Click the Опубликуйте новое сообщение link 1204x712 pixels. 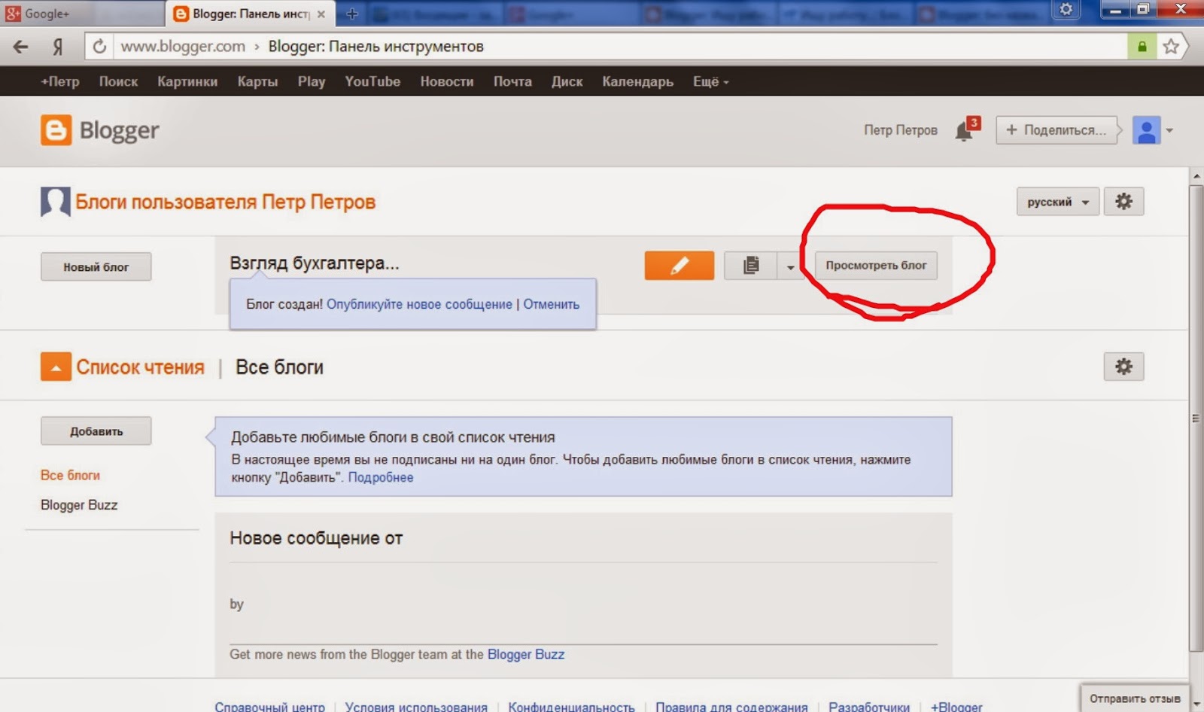click(419, 304)
